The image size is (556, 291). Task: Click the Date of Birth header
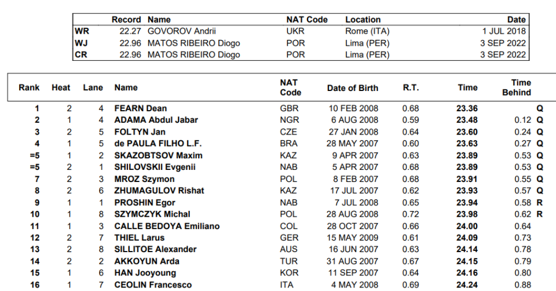point(353,88)
